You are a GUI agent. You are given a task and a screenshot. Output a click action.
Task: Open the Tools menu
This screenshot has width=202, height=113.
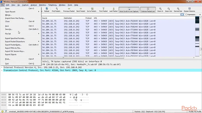pyautogui.click(x=70, y=5)
